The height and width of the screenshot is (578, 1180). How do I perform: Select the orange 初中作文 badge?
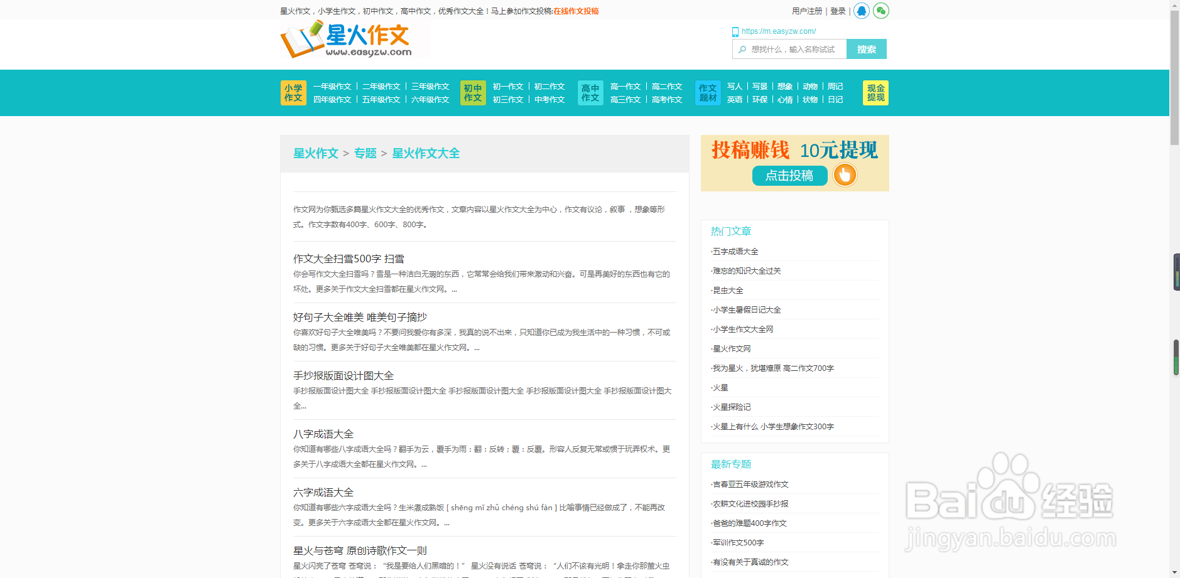point(472,92)
